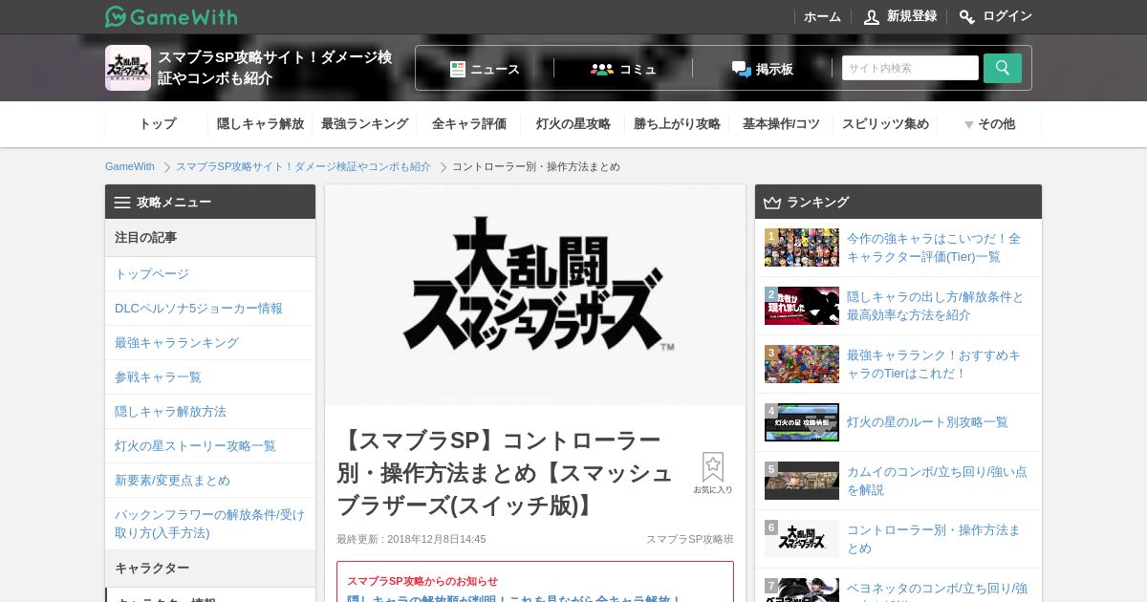Viewport: 1147px width, 602px height.
Task: Open rank 4 灯火の星 thumbnail
Action: click(802, 422)
